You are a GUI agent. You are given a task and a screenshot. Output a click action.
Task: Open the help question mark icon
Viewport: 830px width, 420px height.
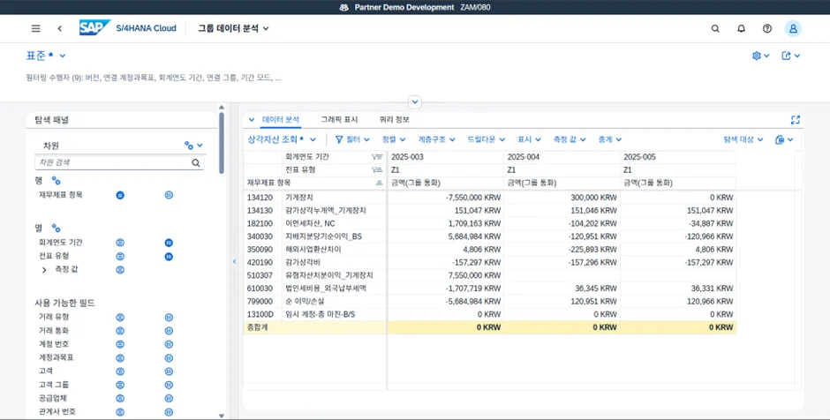click(767, 28)
